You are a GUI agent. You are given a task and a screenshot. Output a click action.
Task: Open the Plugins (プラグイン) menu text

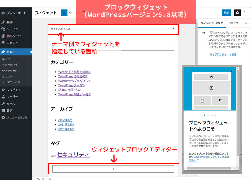click(x=14, y=90)
